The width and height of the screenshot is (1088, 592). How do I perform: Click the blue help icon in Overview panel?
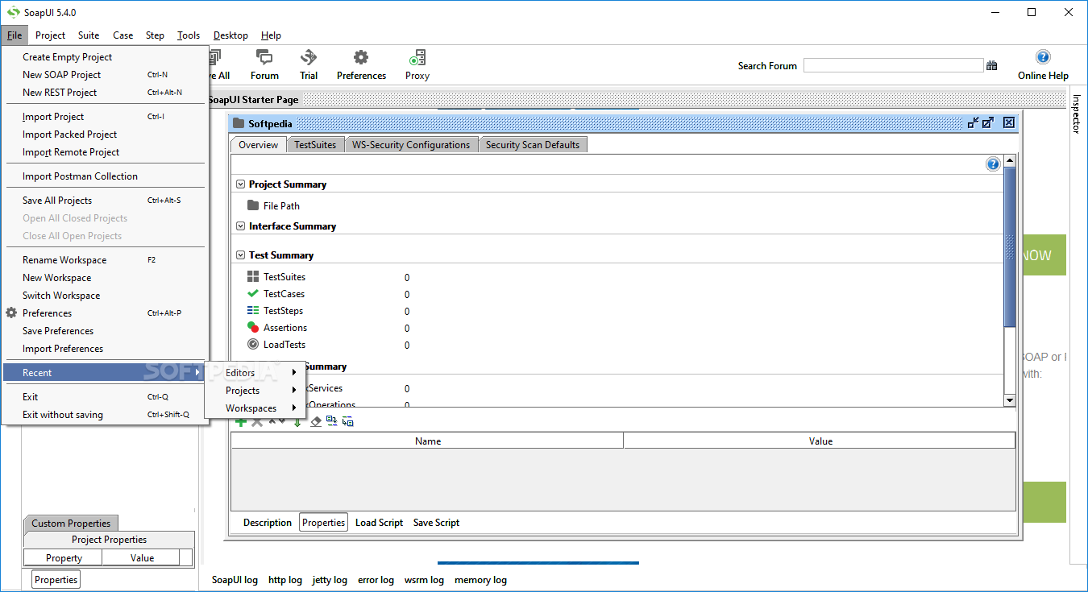click(993, 164)
